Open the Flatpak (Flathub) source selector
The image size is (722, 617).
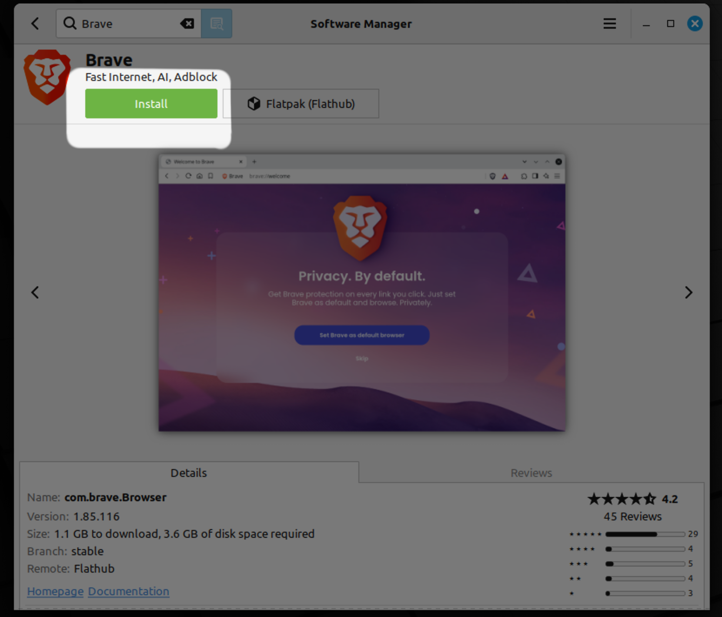[x=301, y=104]
